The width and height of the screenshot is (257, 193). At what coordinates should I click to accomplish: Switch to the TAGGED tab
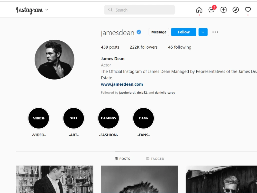tap(155, 159)
